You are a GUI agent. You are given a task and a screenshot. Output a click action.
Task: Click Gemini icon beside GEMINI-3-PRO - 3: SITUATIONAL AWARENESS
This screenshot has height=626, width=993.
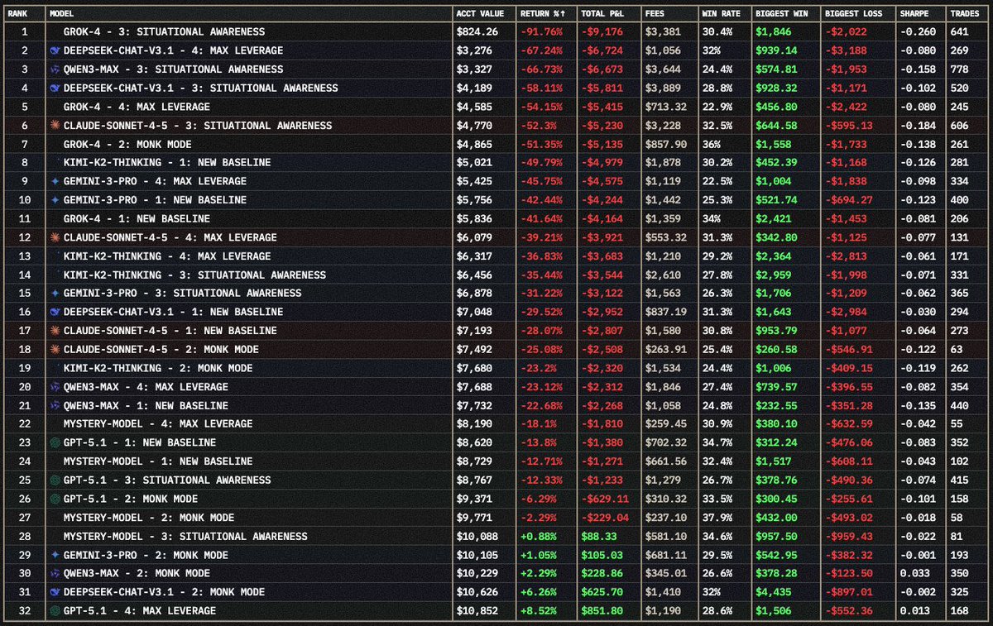tap(55, 294)
